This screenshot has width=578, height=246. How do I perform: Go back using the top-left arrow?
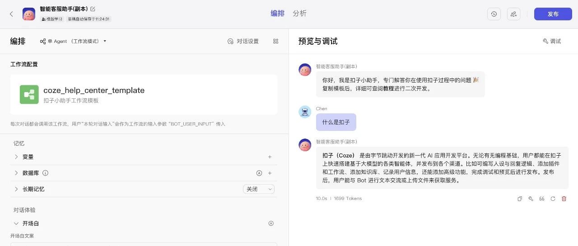[x=11, y=14]
